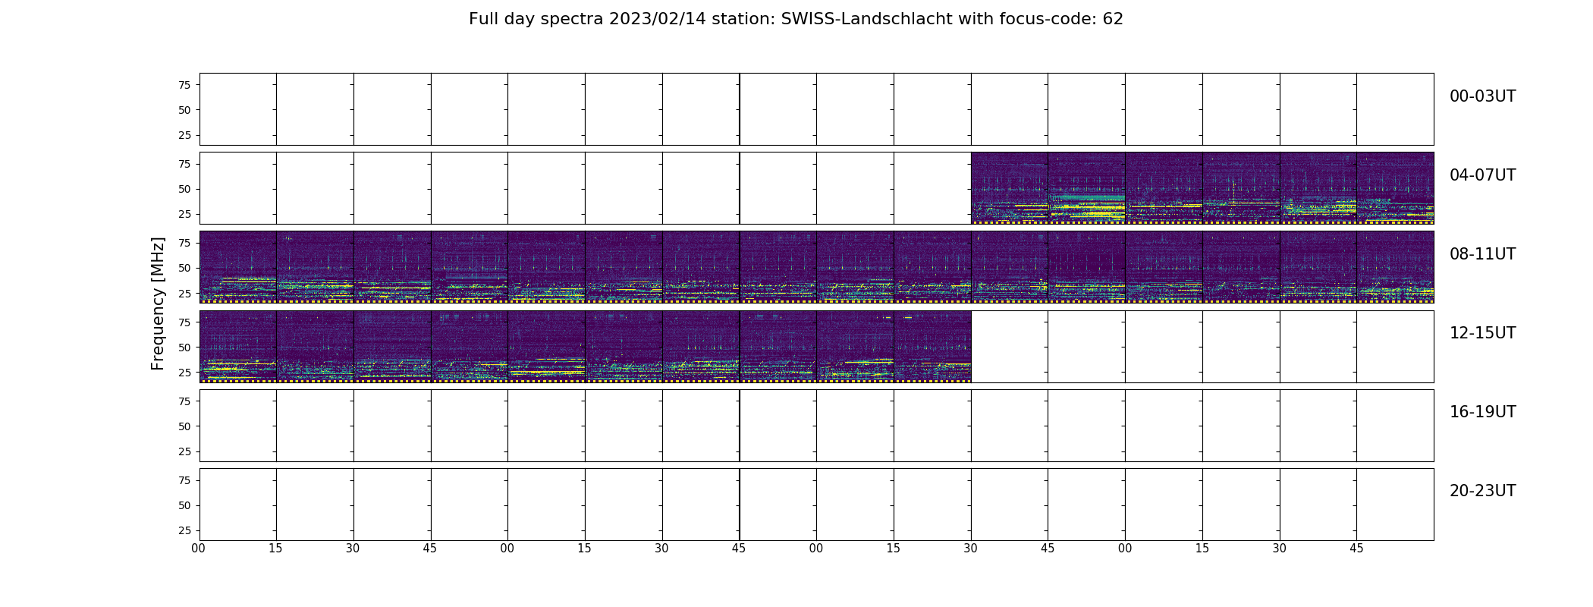The height and width of the screenshot is (607, 1593).
Task: Open the last spectrogram segment in the 12-15UT row
Action: [x=932, y=345]
